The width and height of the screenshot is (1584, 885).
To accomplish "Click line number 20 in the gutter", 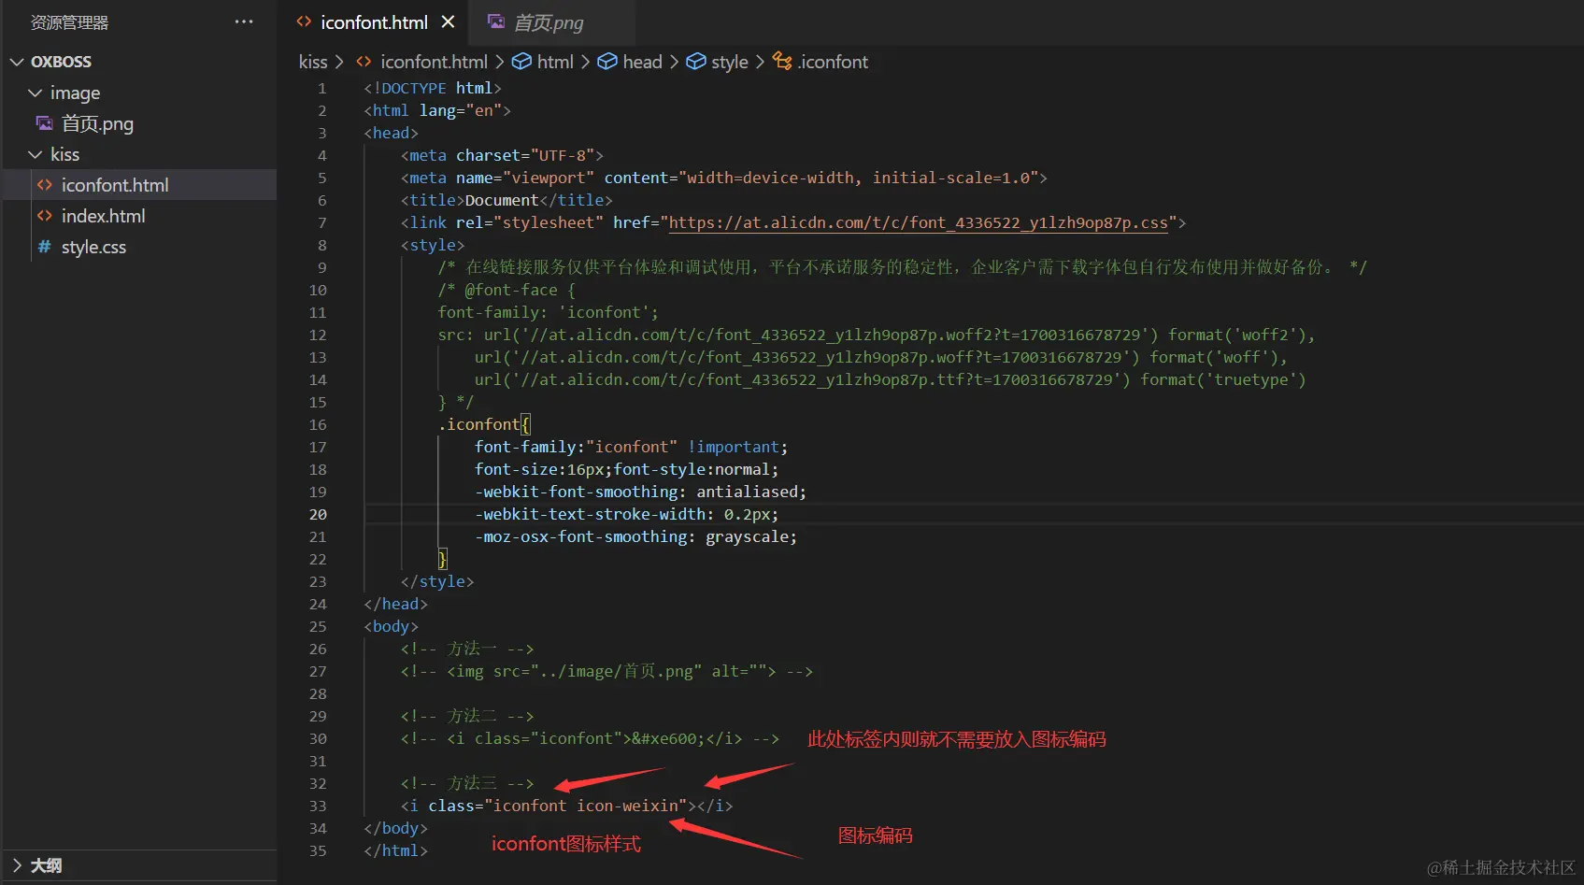I will [x=318, y=514].
